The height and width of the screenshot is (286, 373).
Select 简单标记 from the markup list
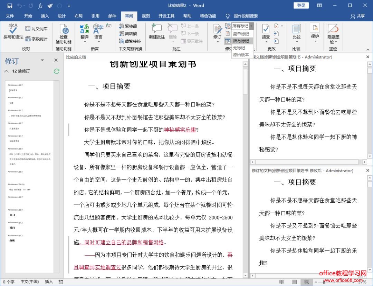point(241,34)
